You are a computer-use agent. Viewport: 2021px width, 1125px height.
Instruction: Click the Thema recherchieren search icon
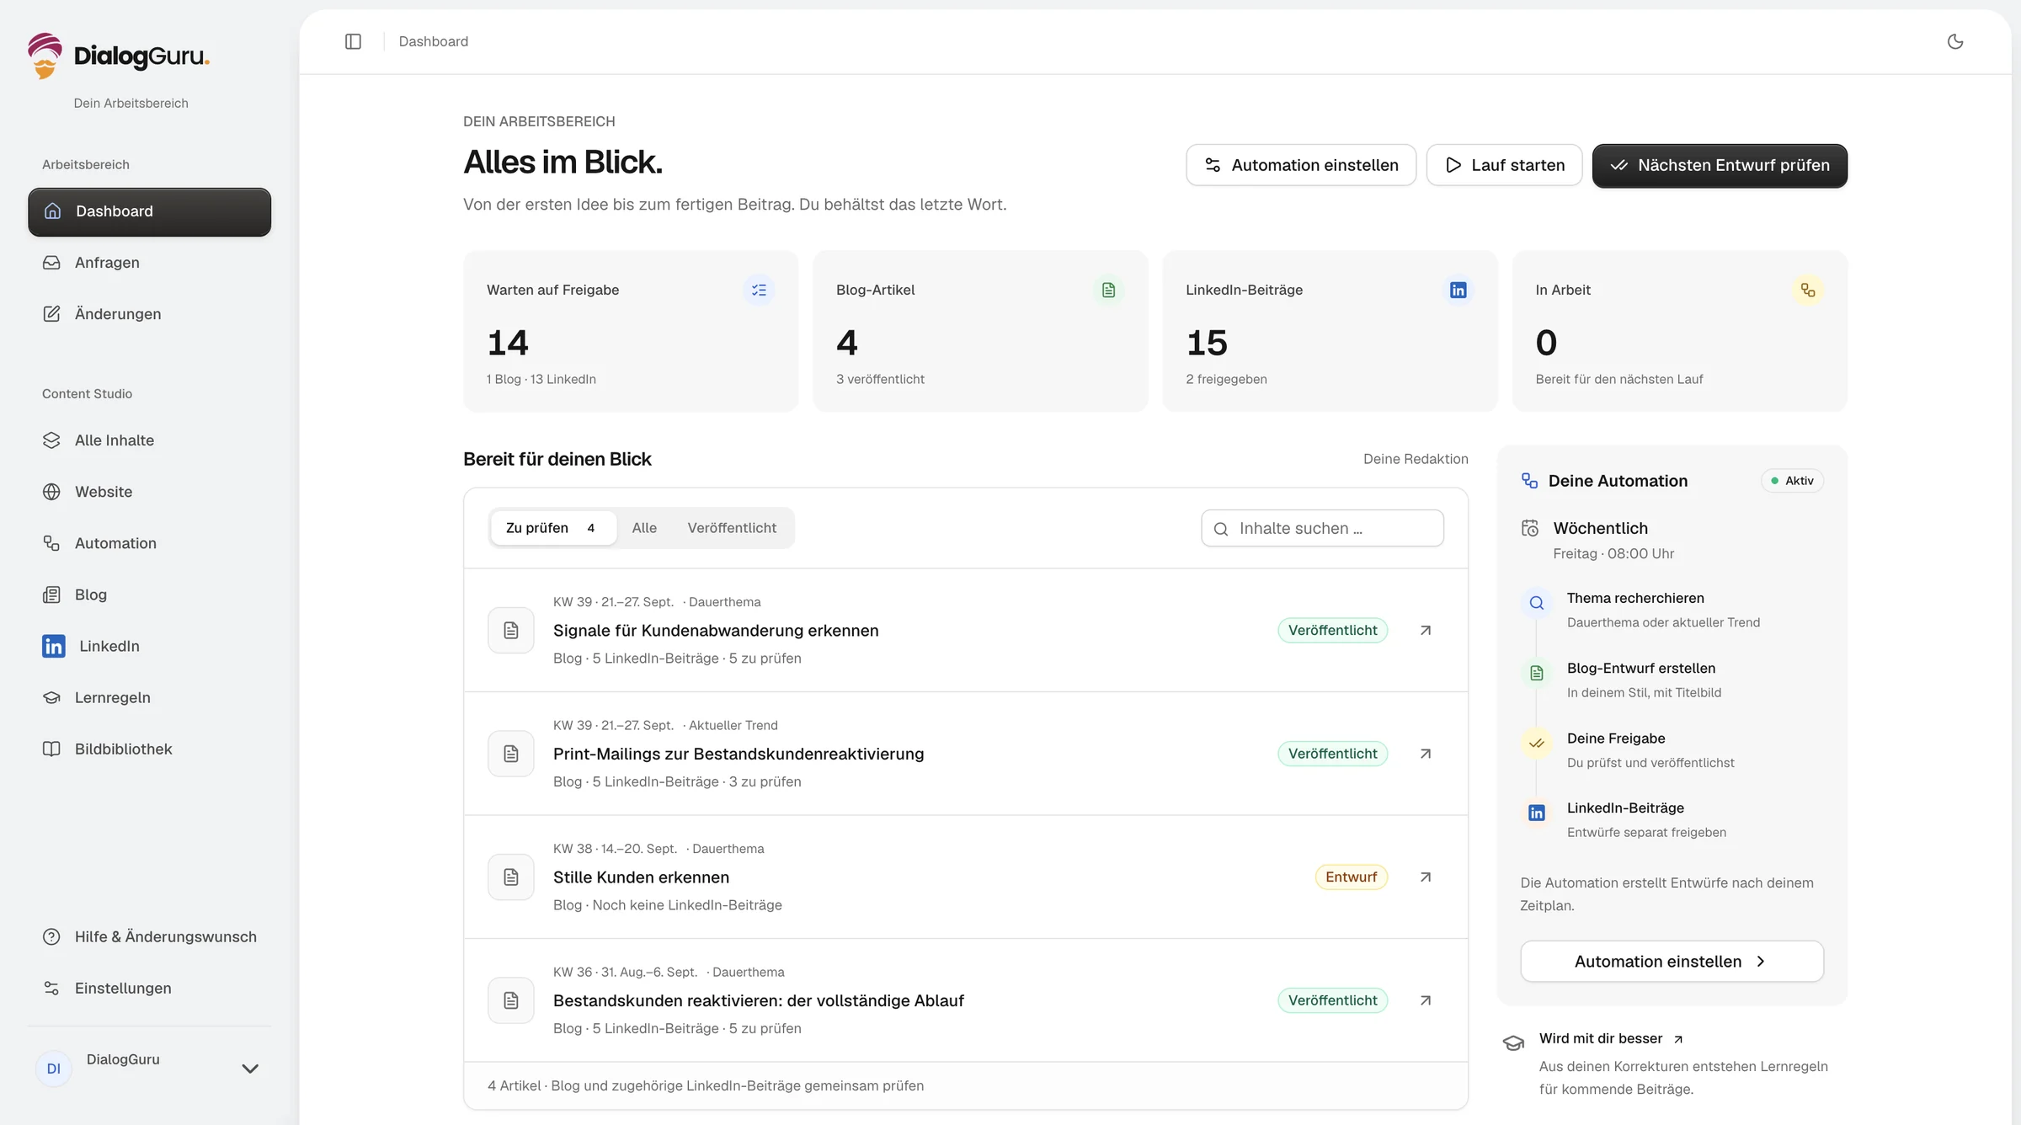(1536, 603)
